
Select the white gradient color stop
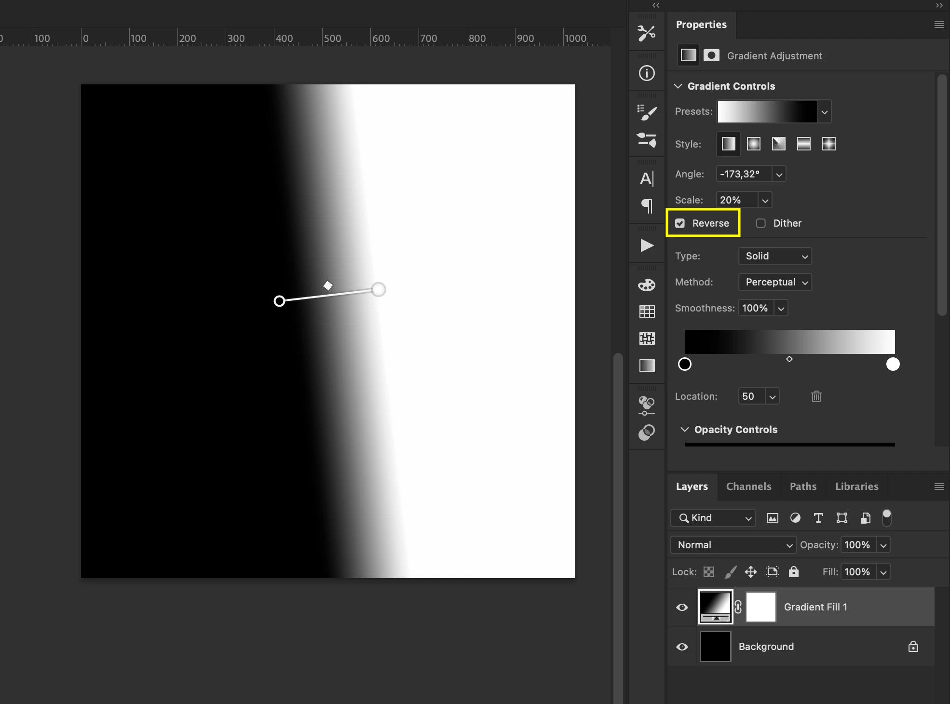(x=893, y=365)
